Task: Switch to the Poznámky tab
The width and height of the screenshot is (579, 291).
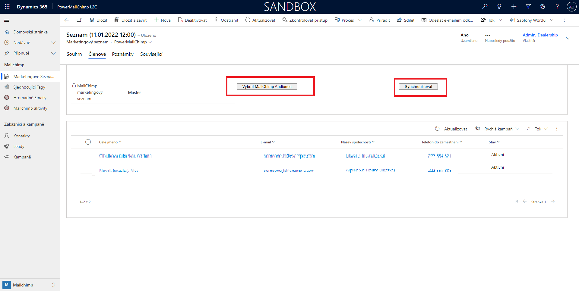Action: pos(123,54)
